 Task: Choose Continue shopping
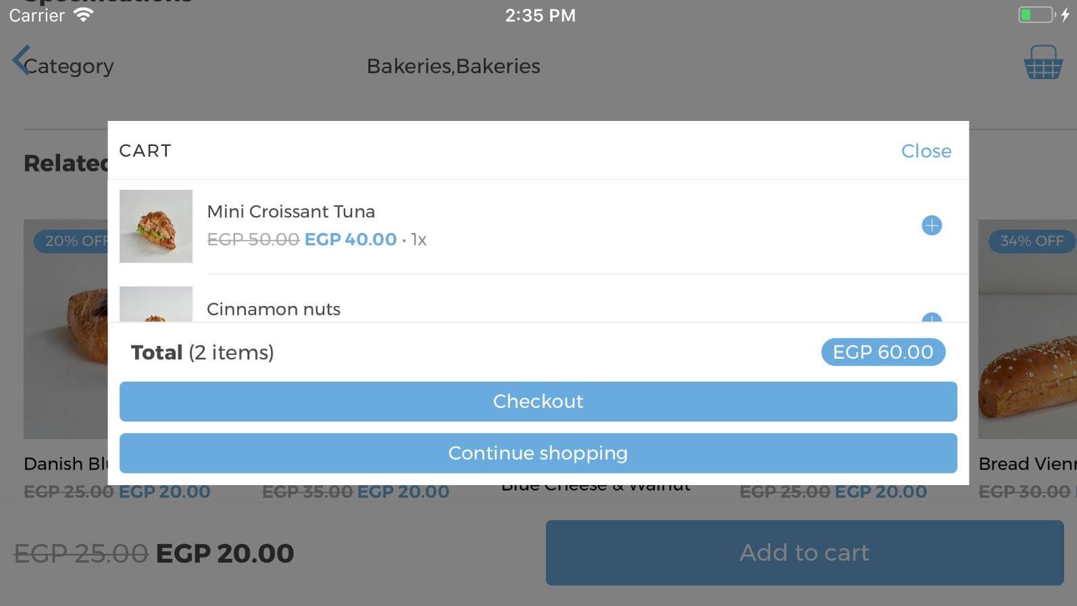538,453
